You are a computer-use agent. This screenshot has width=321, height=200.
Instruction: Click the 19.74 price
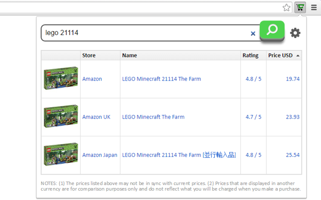293,79
